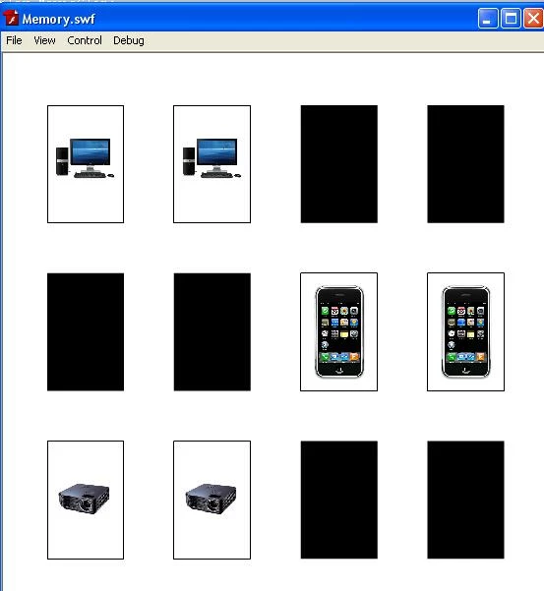Open the View menu
544x591 pixels.
click(x=44, y=40)
